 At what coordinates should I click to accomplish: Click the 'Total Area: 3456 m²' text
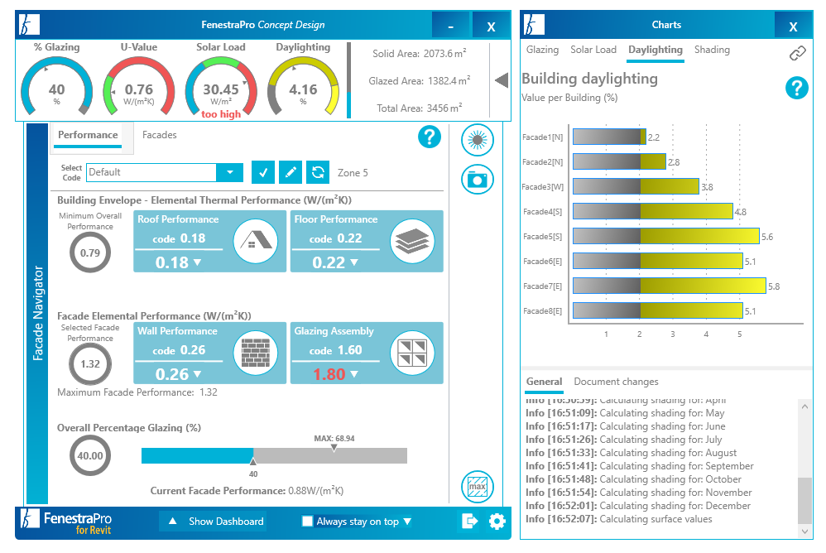tap(420, 108)
